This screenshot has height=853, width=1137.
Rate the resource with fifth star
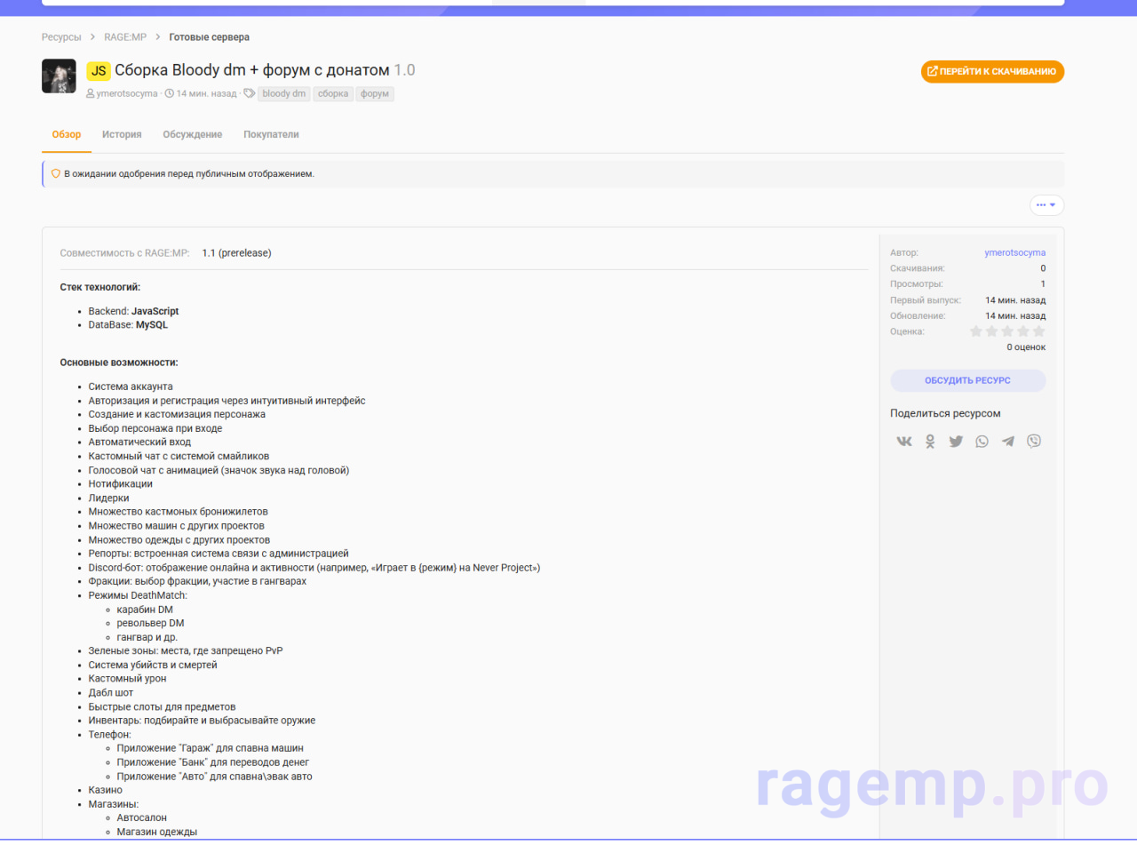click(1038, 331)
